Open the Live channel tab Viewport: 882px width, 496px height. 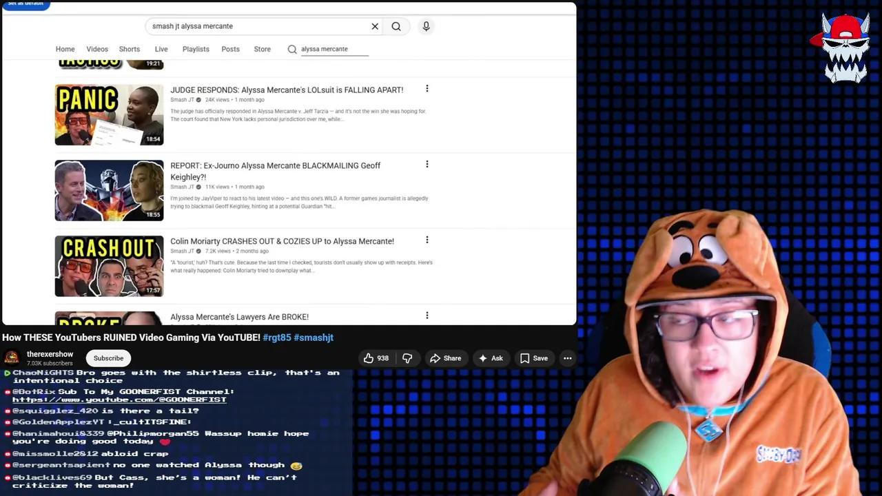point(161,49)
